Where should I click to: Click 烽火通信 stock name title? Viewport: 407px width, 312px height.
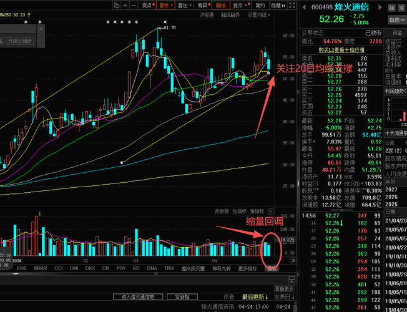[x=351, y=7]
